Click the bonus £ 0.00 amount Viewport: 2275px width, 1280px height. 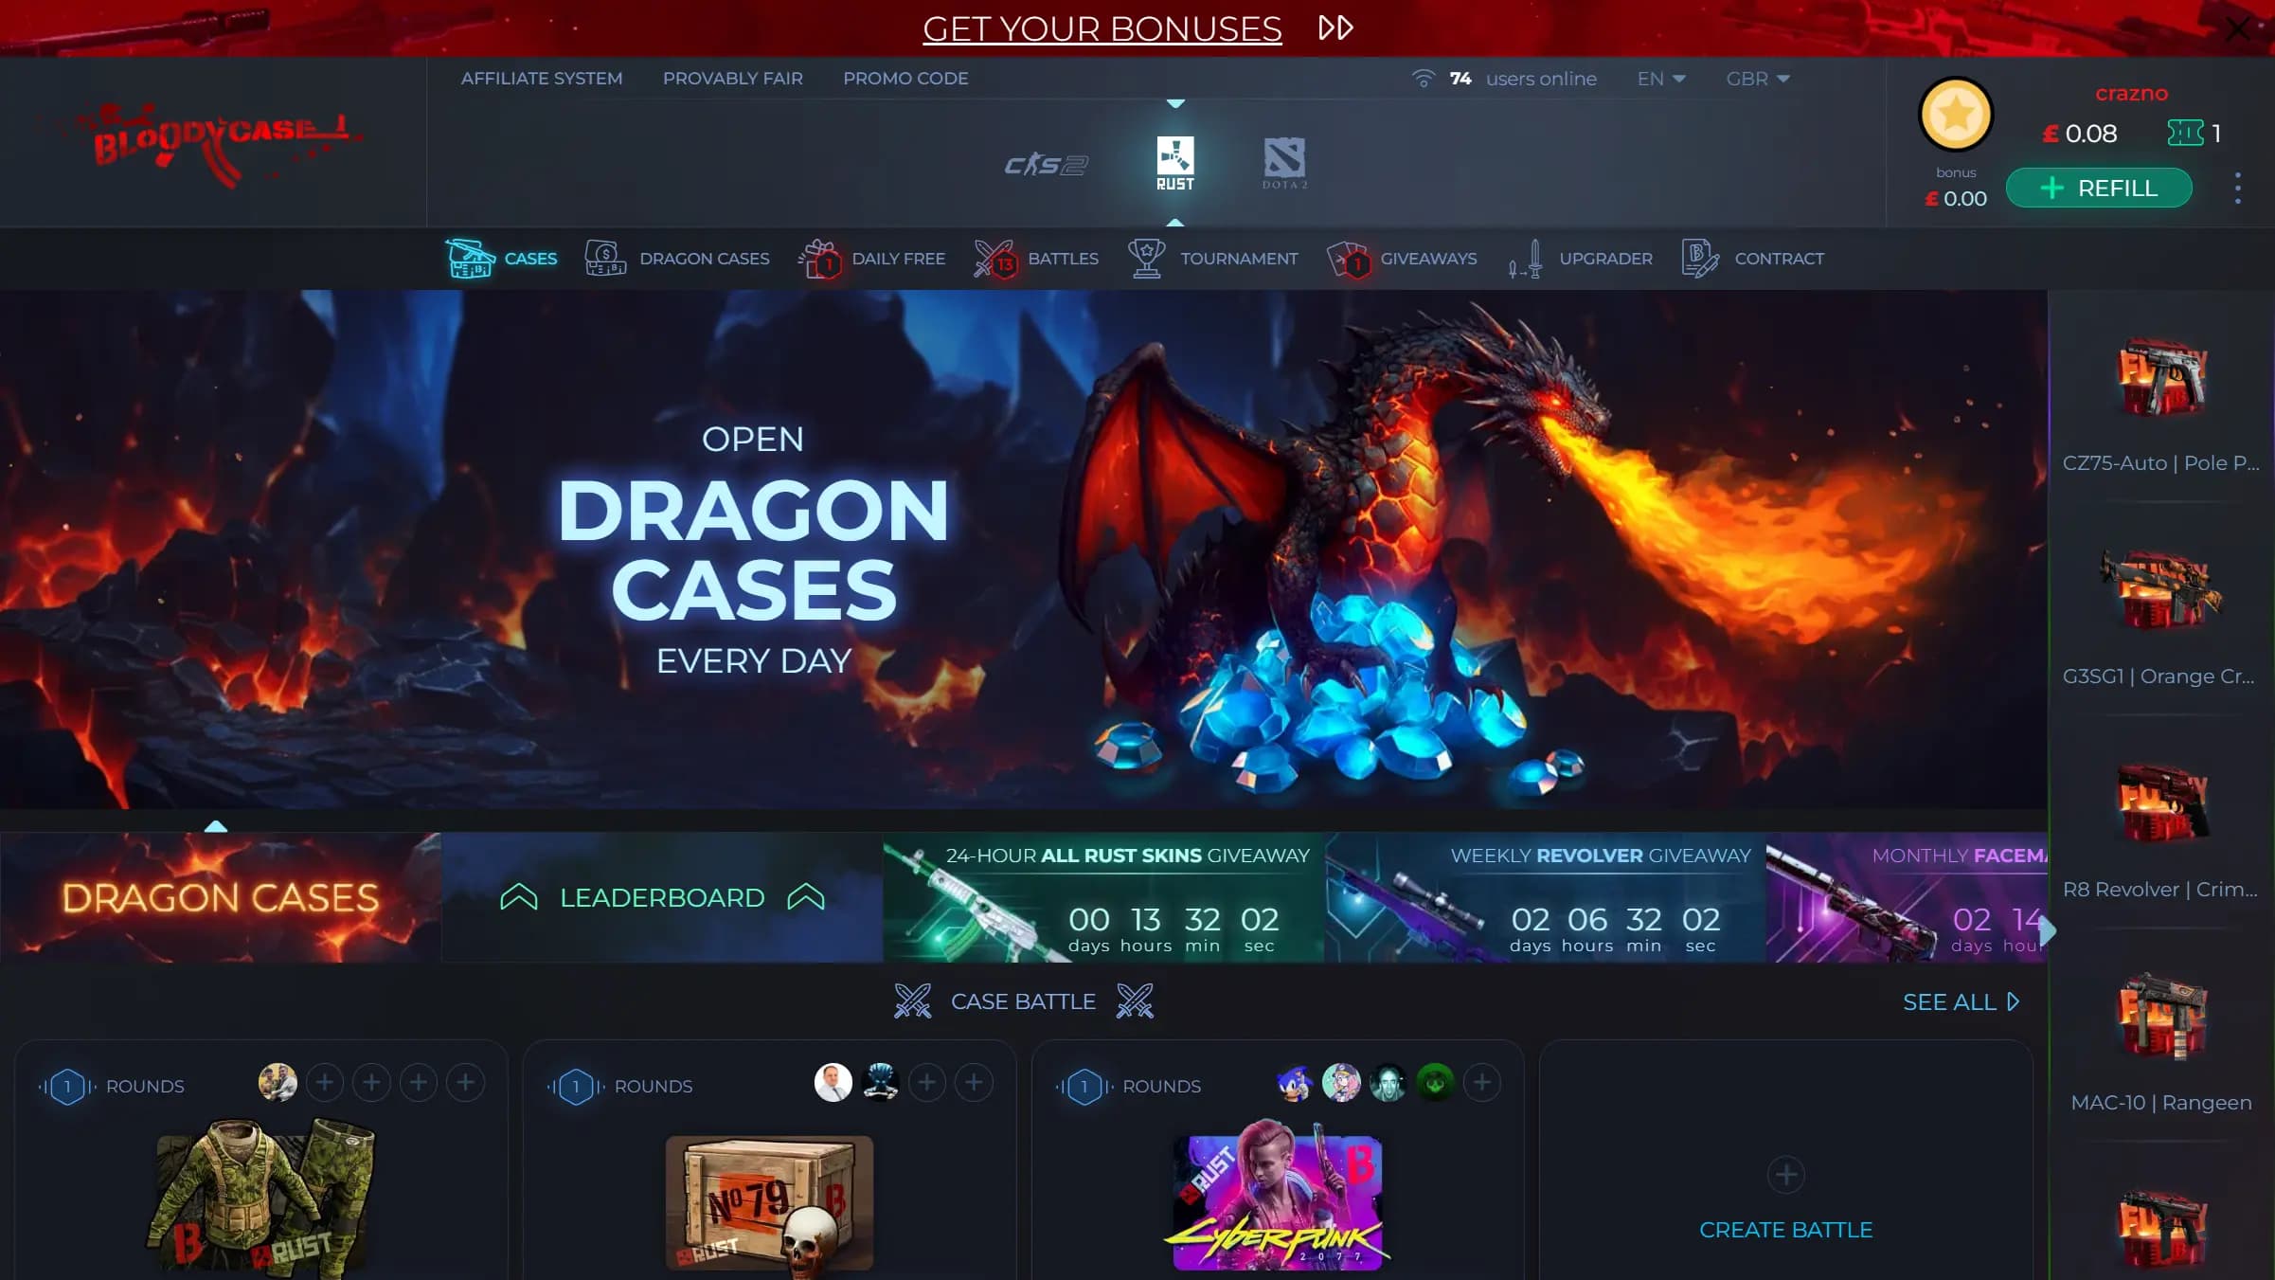coord(1956,198)
